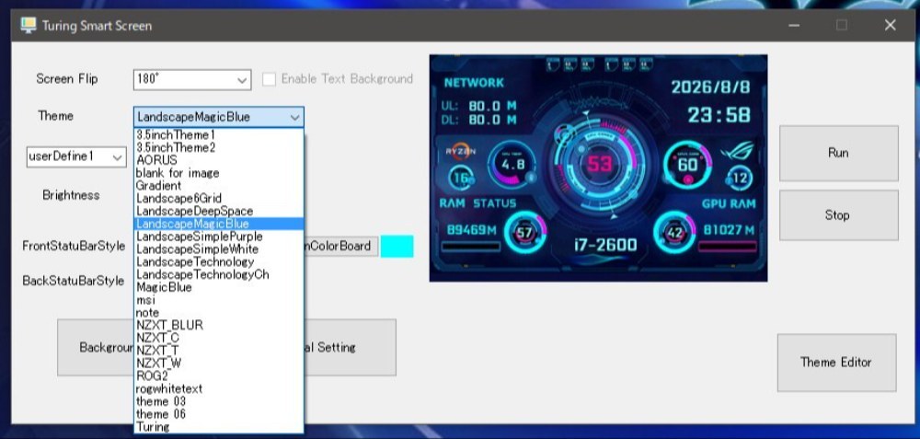Click the partially hidden Setting button
This screenshot has width=920, height=439.
[x=351, y=348]
